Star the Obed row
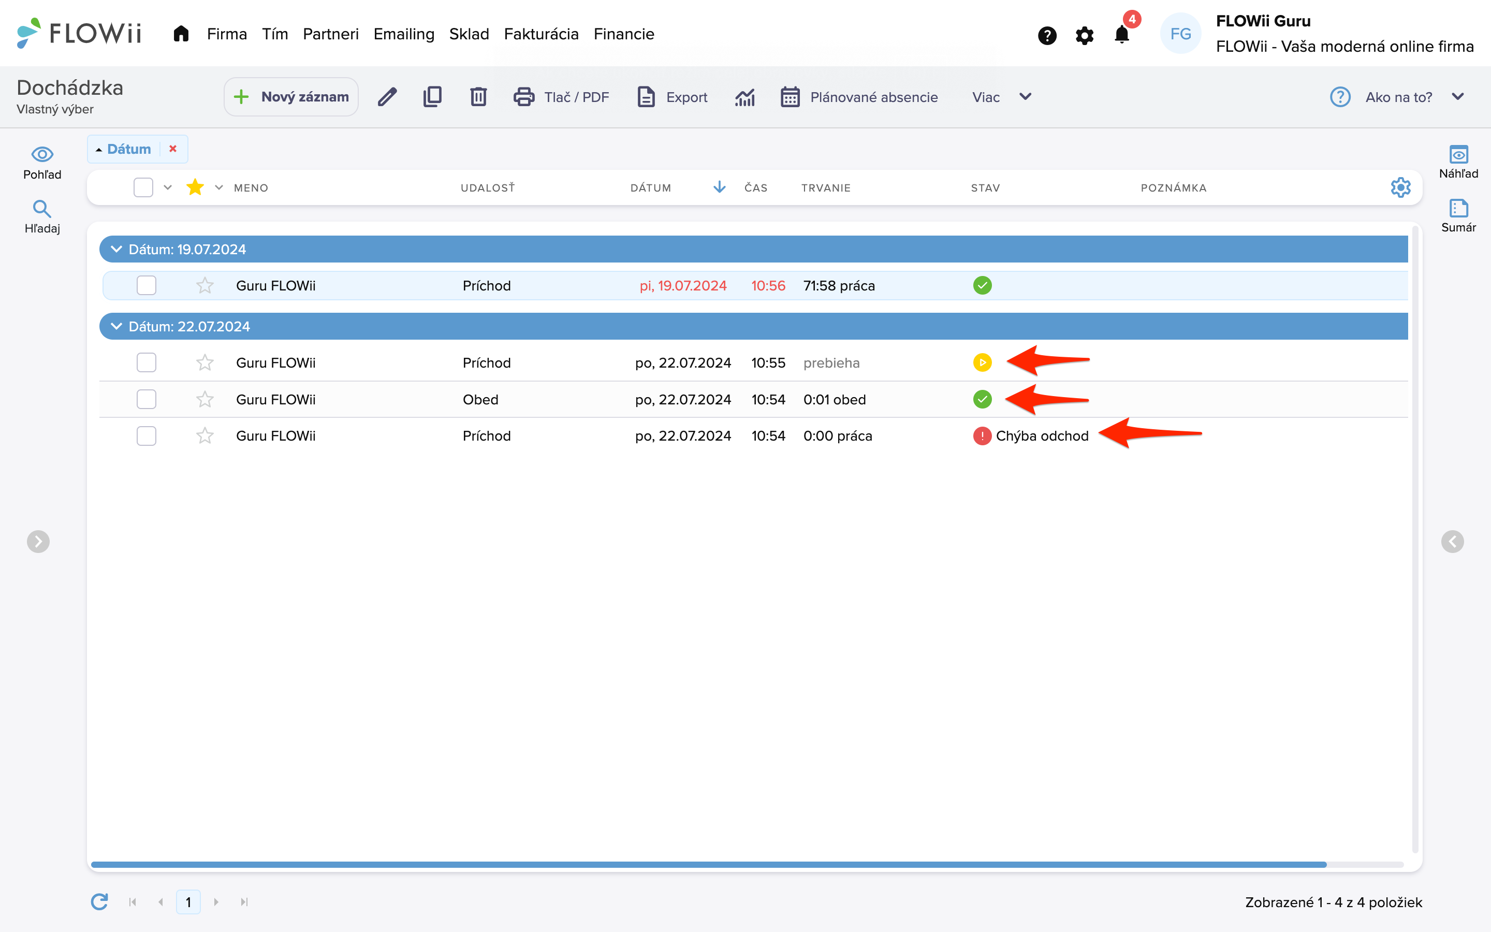Image resolution: width=1491 pixels, height=932 pixels. 204,399
